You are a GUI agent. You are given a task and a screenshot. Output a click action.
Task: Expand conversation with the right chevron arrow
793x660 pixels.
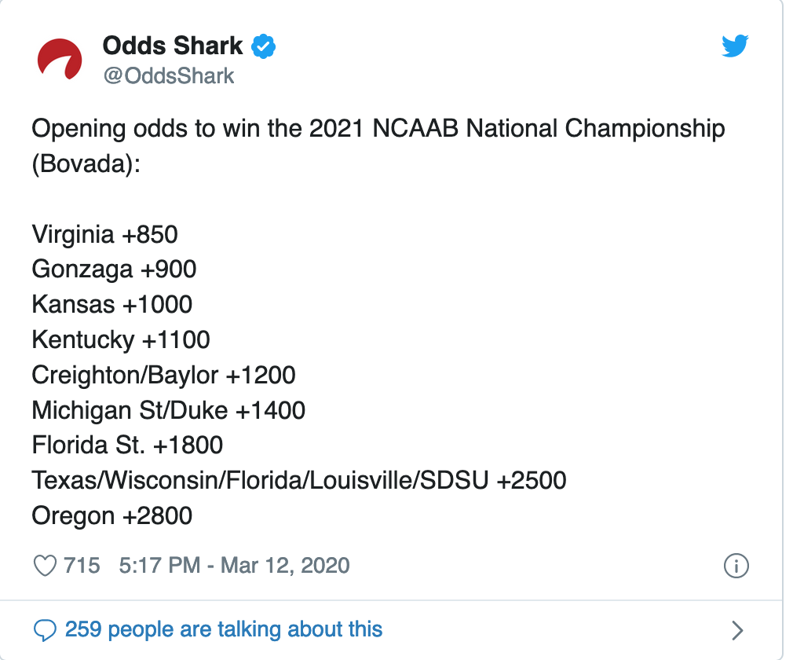coord(736,629)
